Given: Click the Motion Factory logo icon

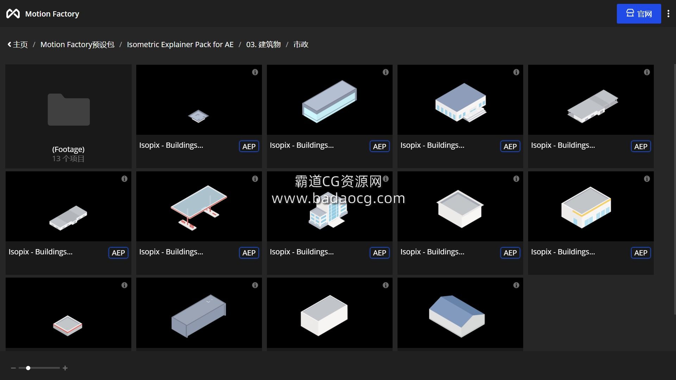Looking at the screenshot, I should point(13,14).
